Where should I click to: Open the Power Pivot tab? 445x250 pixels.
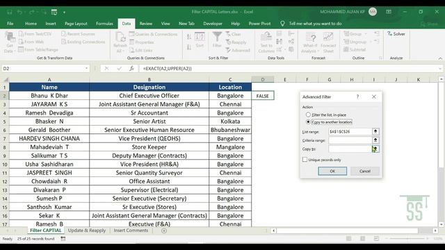coord(259,24)
